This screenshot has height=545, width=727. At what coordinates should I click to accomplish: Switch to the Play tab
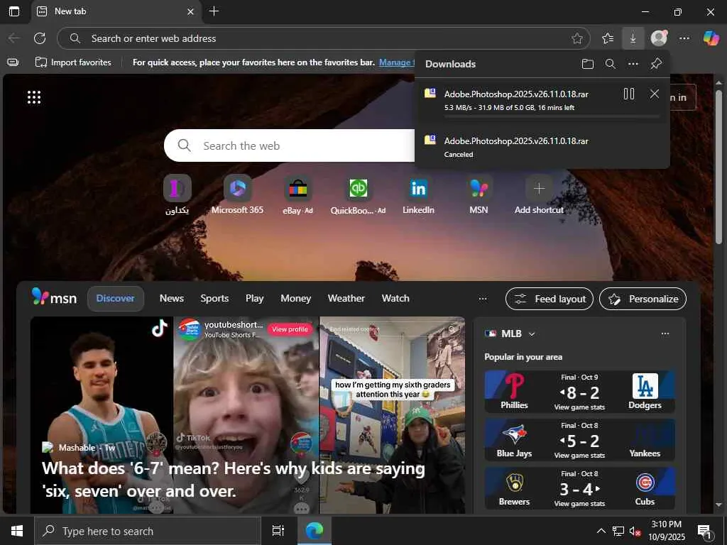255,299
